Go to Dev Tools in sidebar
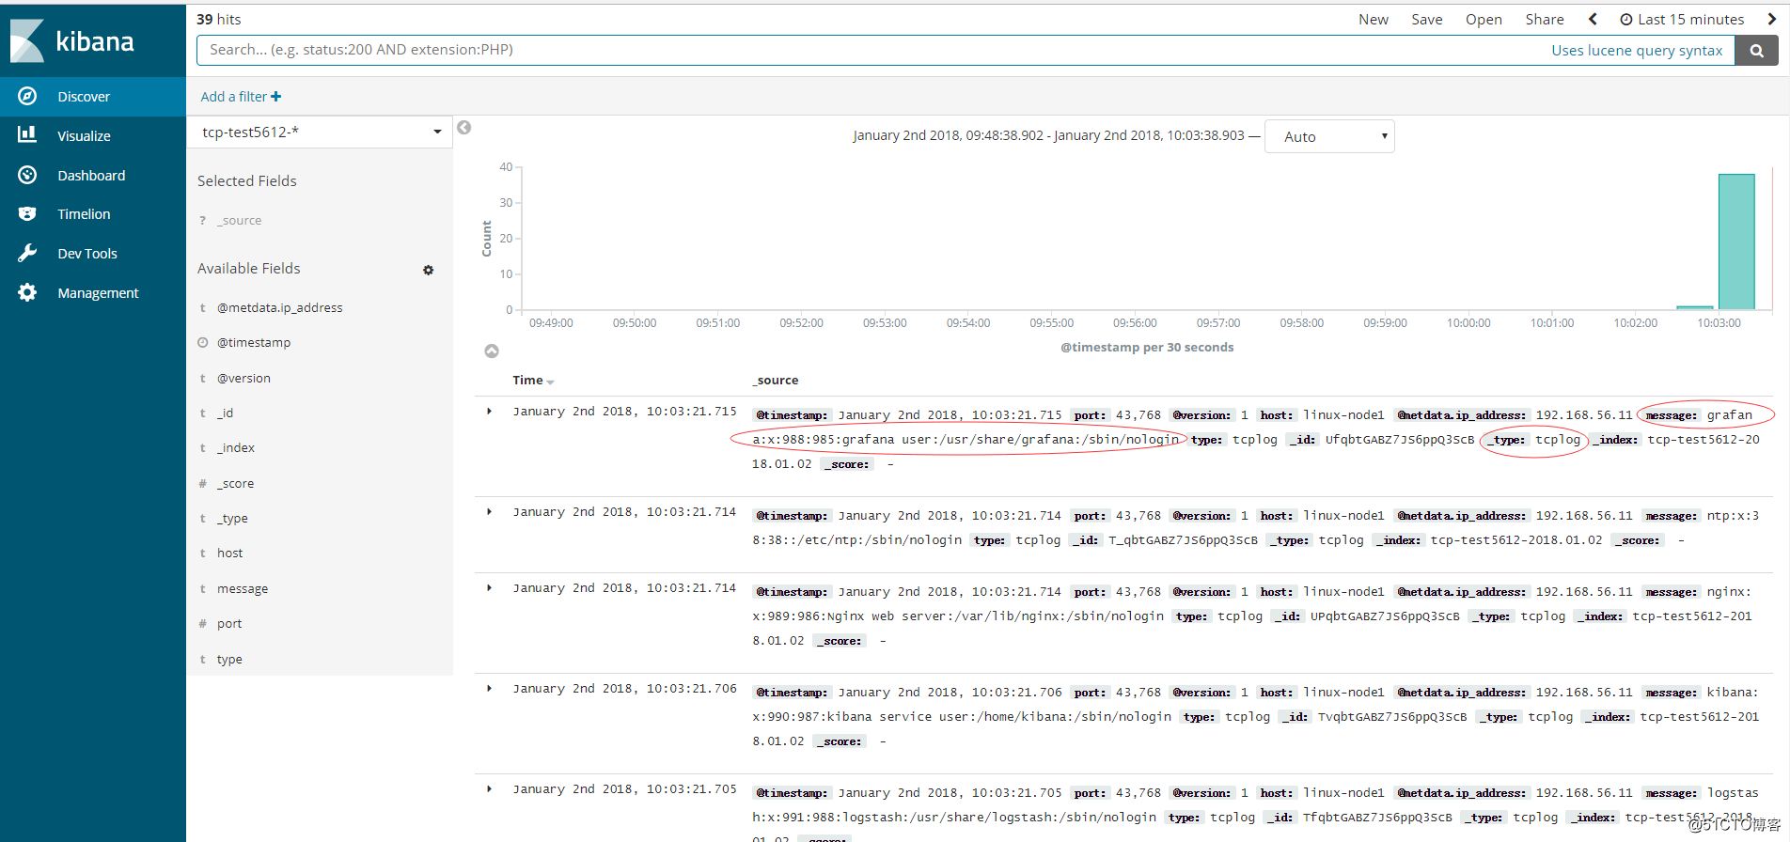 (93, 254)
